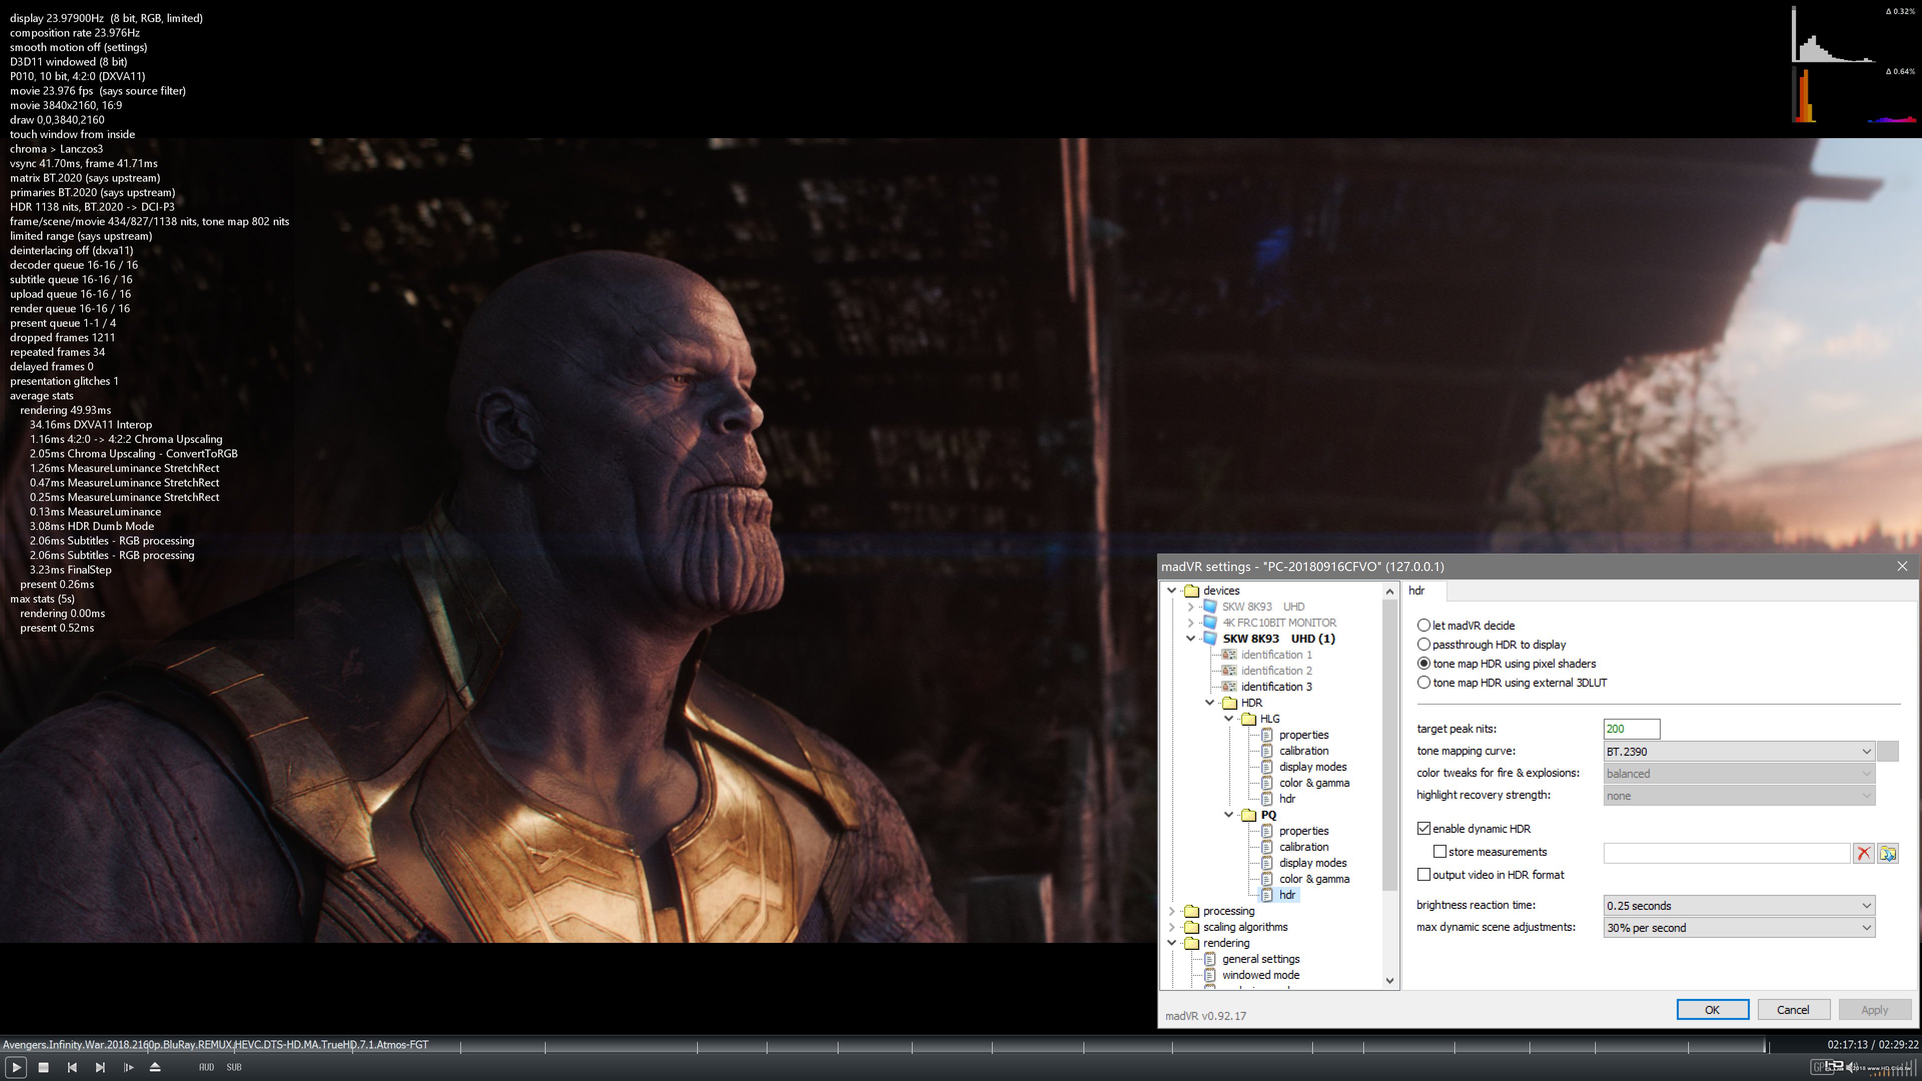Open brightness reaction time dropdown
This screenshot has height=1081, width=1922.
[1738, 906]
